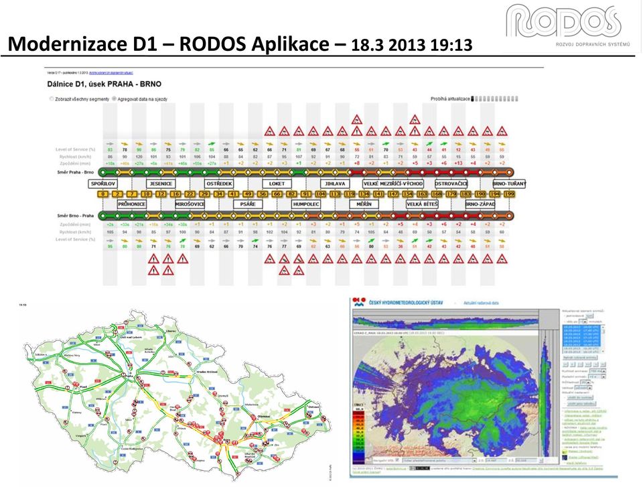Open the 'Velikost' size dropdown in the radar panel
Viewport: 643px width, 487px height.
click(583, 388)
